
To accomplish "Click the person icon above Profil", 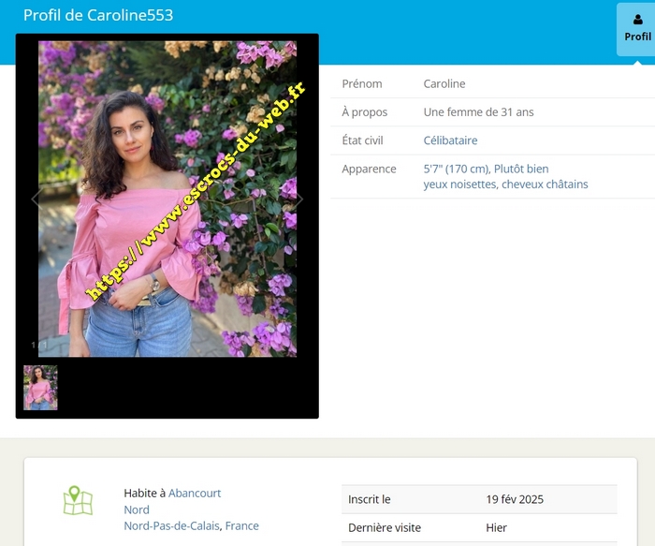I will click(637, 20).
